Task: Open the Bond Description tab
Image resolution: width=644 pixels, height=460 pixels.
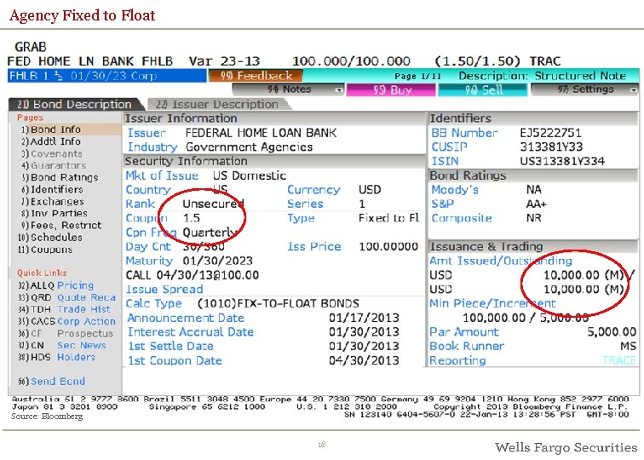Action: (75, 104)
